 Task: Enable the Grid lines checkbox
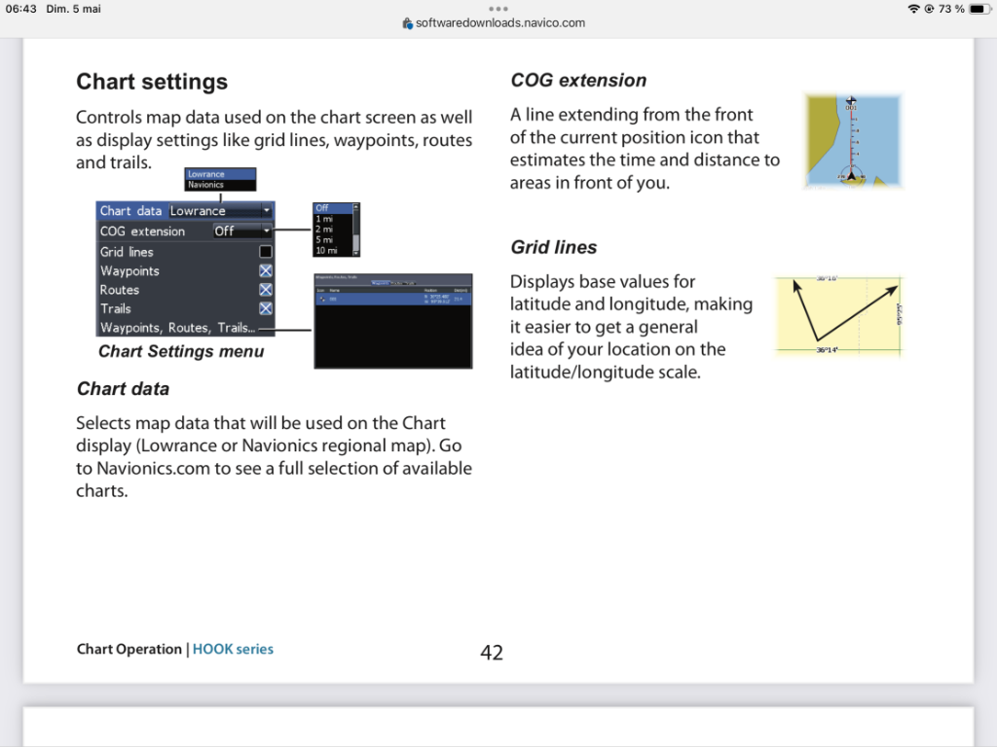click(265, 252)
